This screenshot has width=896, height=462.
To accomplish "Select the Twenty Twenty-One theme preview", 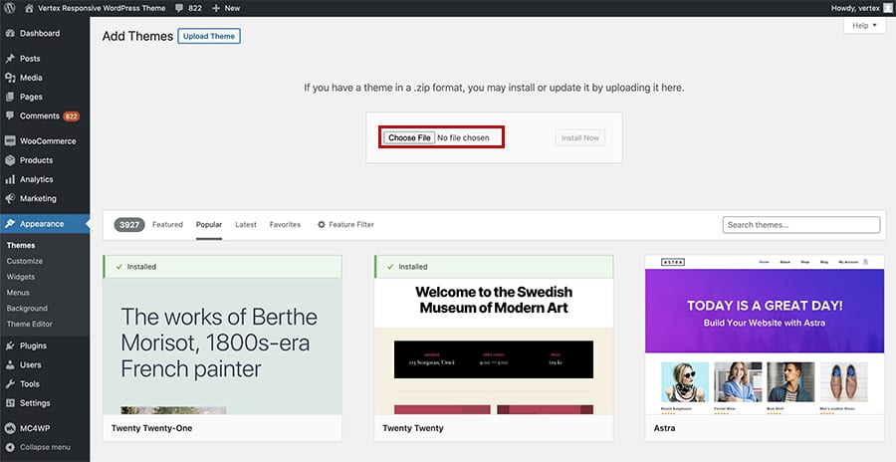I will tap(222, 346).
